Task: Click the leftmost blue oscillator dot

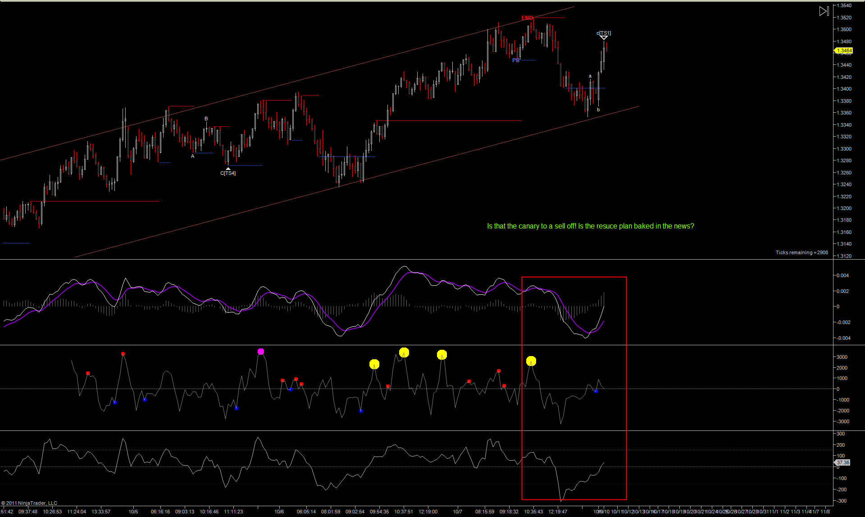Action: coord(115,403)
